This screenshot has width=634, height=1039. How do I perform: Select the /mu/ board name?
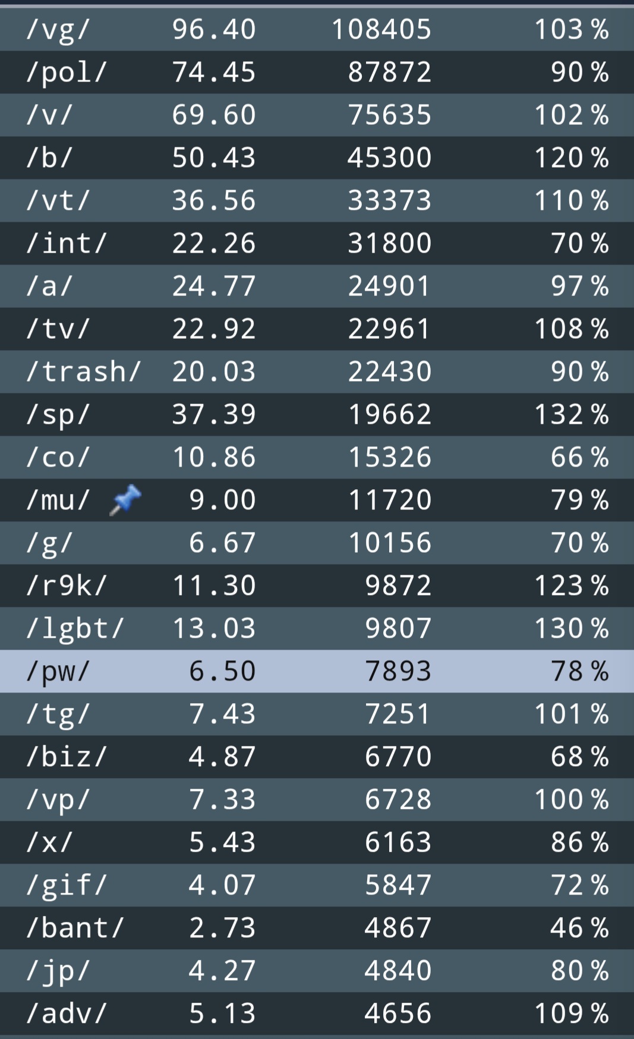point(57,500)
